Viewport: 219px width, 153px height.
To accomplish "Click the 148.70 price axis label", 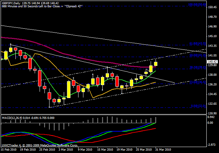I will (x=212, y=17).
